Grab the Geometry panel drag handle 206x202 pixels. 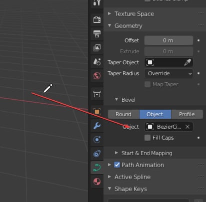(x=201, y=26)
